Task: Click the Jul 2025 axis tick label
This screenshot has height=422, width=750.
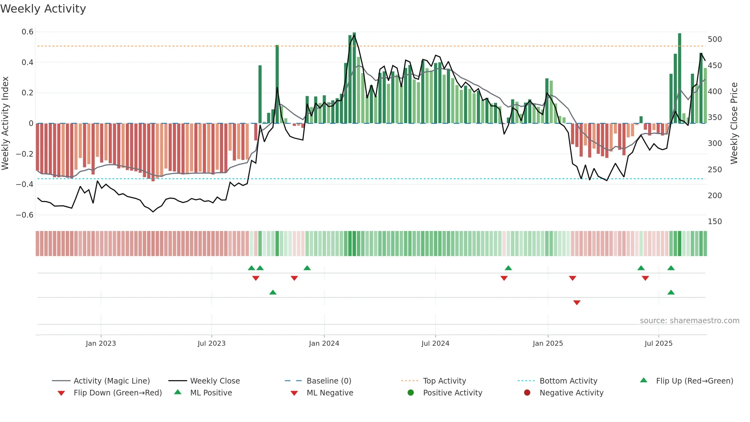Action: tap(658, 344)
